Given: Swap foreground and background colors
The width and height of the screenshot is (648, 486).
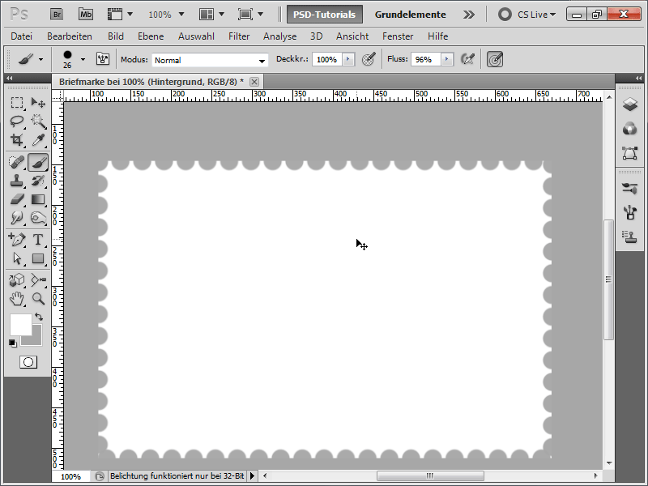Looking at the screenshot, I should (x=39, y=317).
